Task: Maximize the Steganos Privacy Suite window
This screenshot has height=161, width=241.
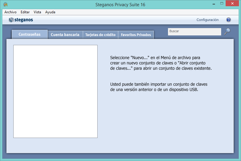Action: [222, 3]
